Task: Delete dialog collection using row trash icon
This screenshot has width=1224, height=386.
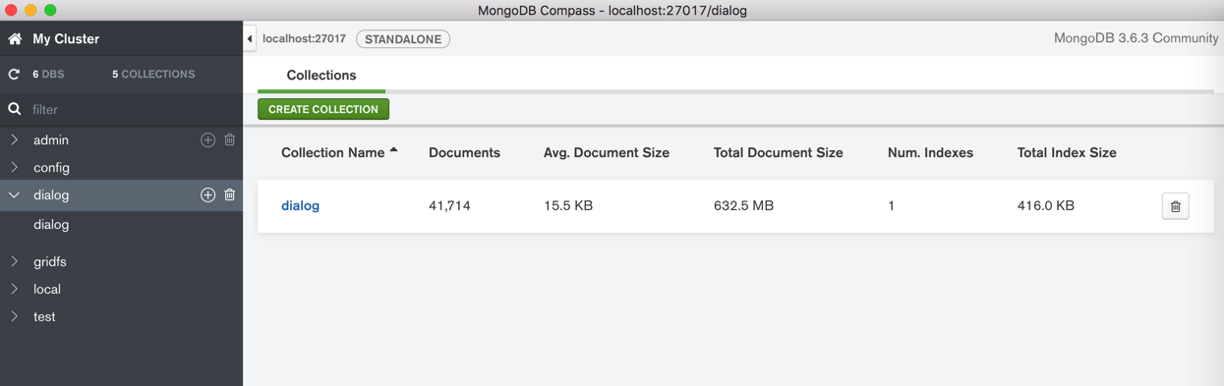Action: click(1175, 206)
